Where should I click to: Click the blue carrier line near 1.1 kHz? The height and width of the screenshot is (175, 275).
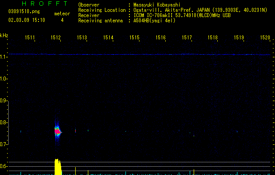[x=139, y=54]
